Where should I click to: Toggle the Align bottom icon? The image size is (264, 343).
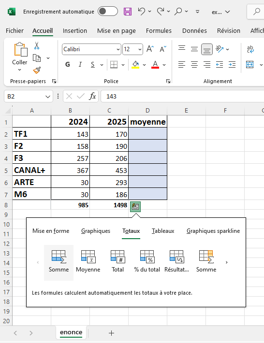tap(207, 49)
